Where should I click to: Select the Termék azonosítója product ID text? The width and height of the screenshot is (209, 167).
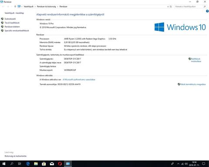[60, 84]
